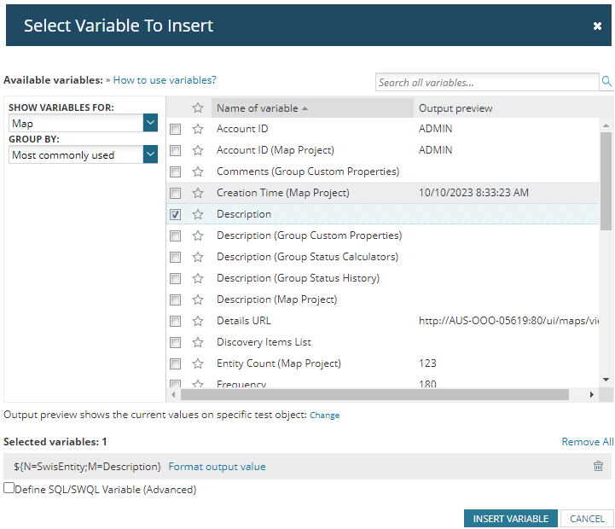Click the star icon next to Details URL

tap(198, 321)
